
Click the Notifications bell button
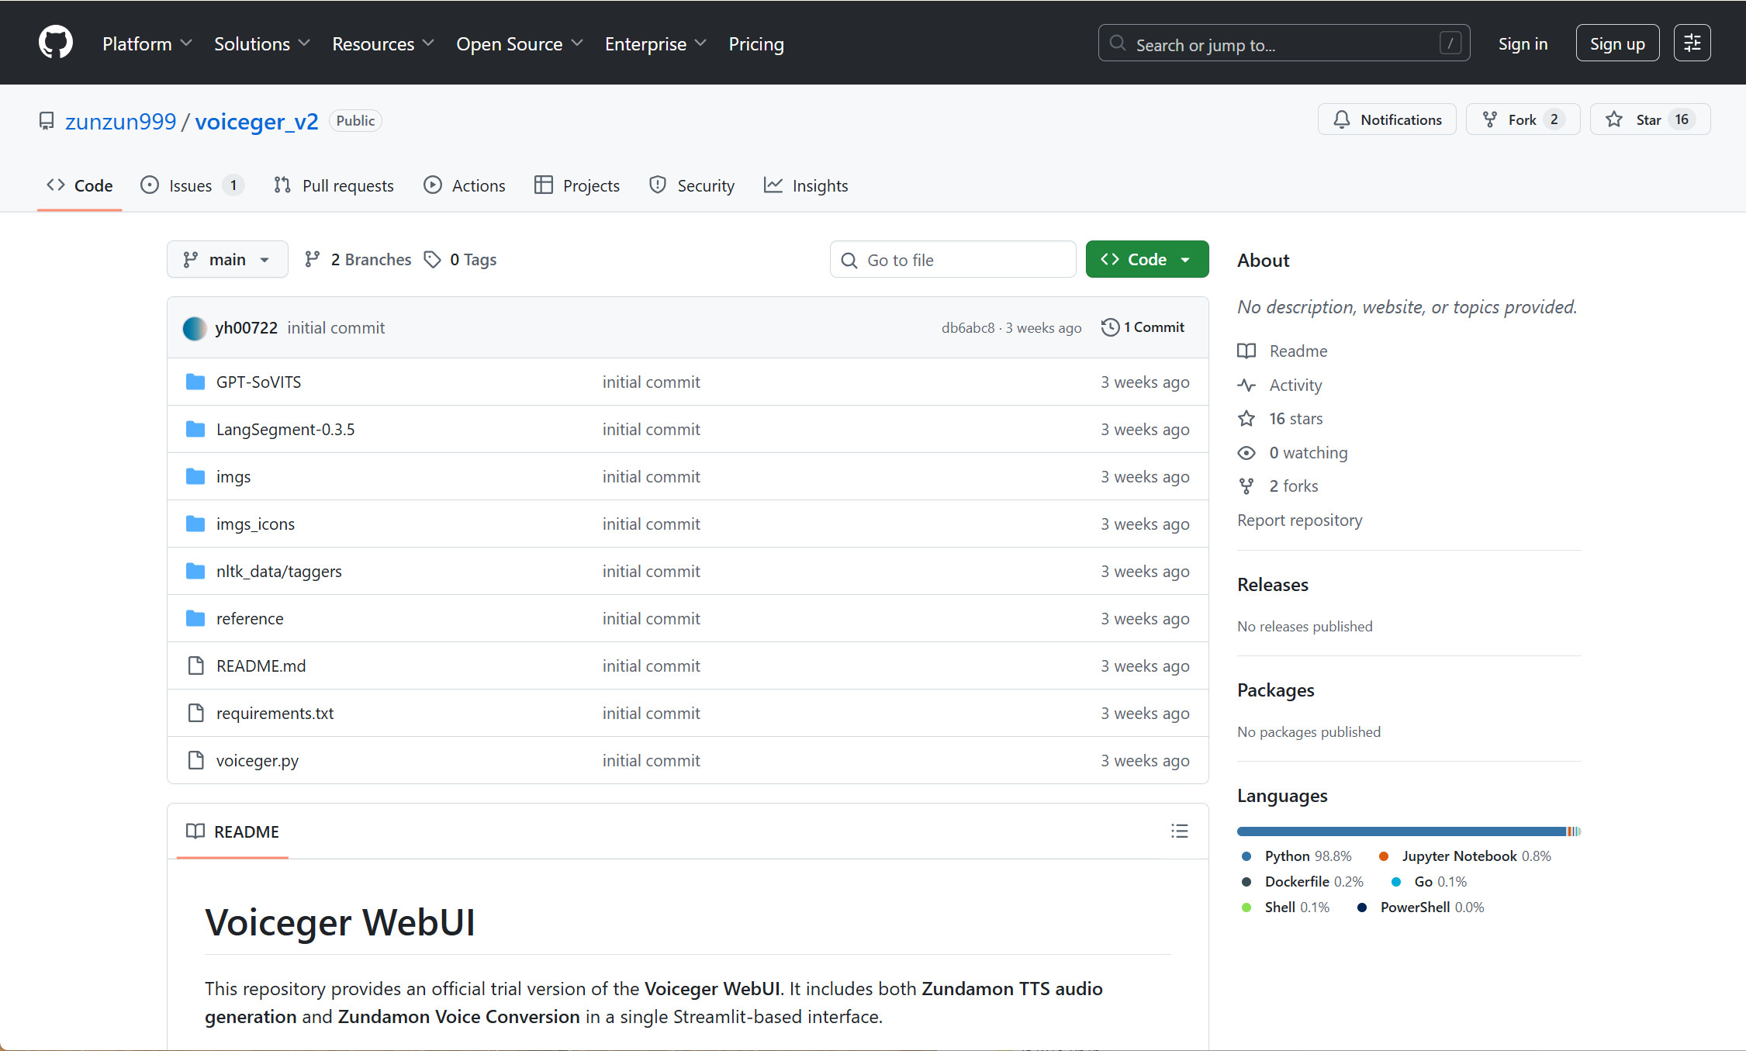click(x=1386, y=119)
